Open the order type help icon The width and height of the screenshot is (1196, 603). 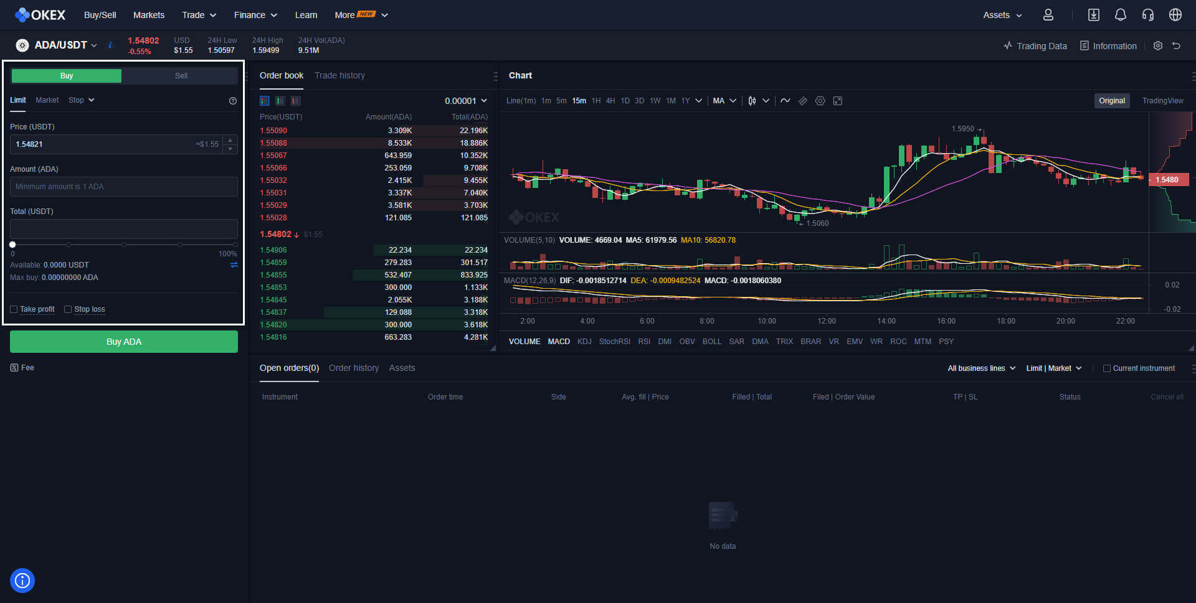tap(233, 101)
